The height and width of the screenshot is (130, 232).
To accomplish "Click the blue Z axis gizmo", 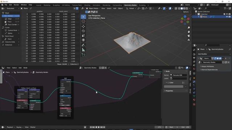I will click(185, 16).
